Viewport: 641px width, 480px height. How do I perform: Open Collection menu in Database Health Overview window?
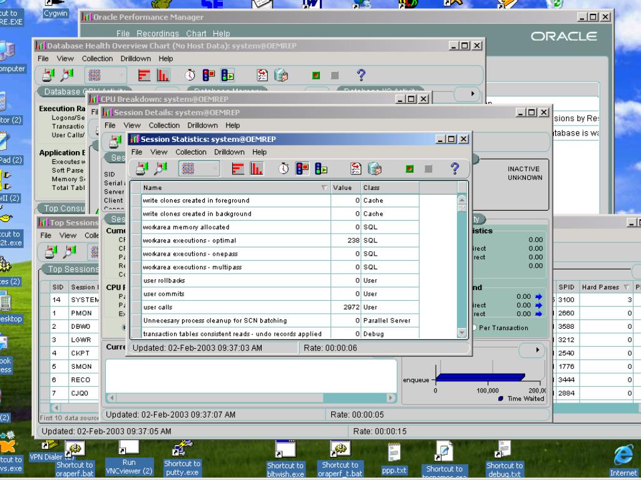pos(97,58)
